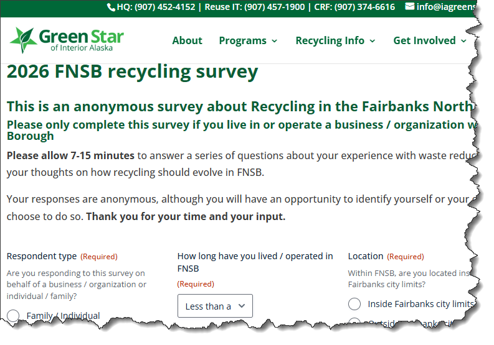Viewport: 494px width, 345px height.
Task: Click the Green Star logo star icon
Action: coord(23,40)
